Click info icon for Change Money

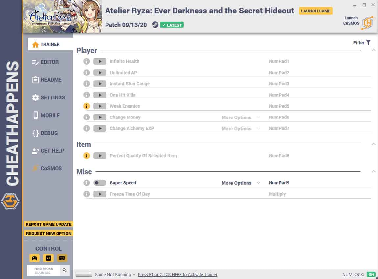tap(87, 117)
